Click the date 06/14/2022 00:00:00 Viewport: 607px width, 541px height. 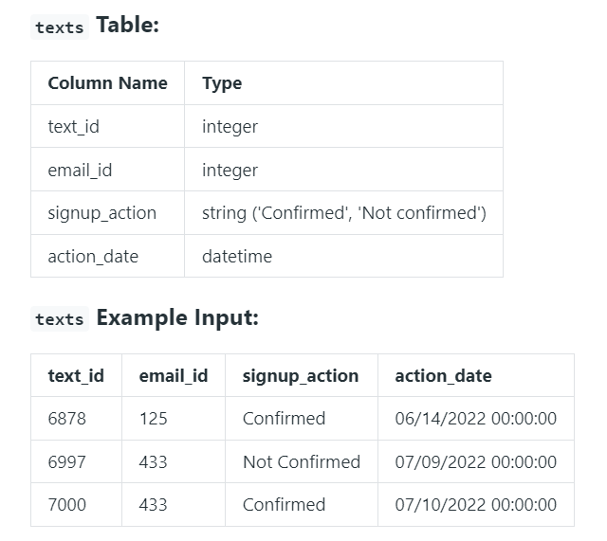click(476, 419)
